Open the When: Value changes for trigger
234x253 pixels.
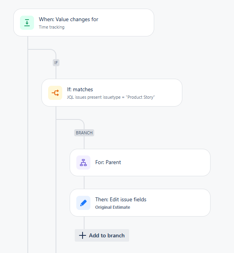click(x=84, y=23)
